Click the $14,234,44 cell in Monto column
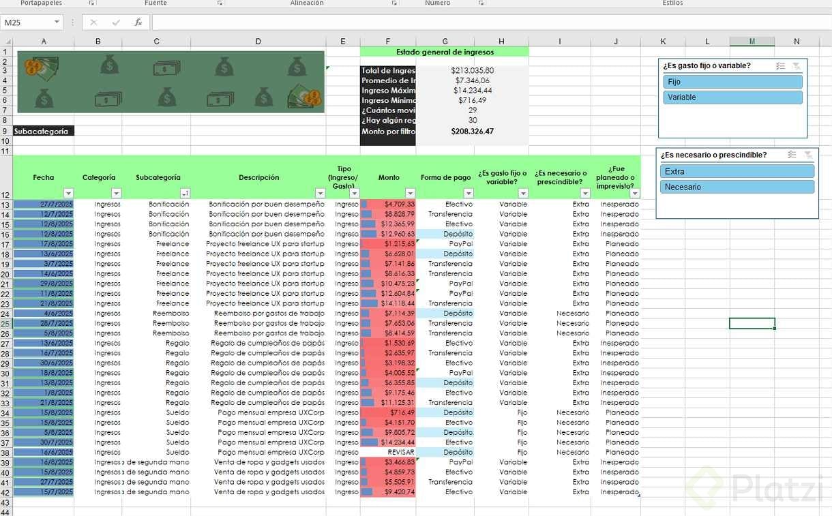 pos(388,442)
